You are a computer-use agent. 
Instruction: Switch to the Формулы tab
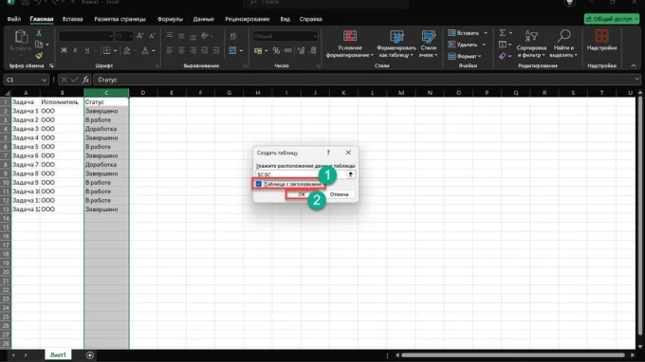[170, 19]
